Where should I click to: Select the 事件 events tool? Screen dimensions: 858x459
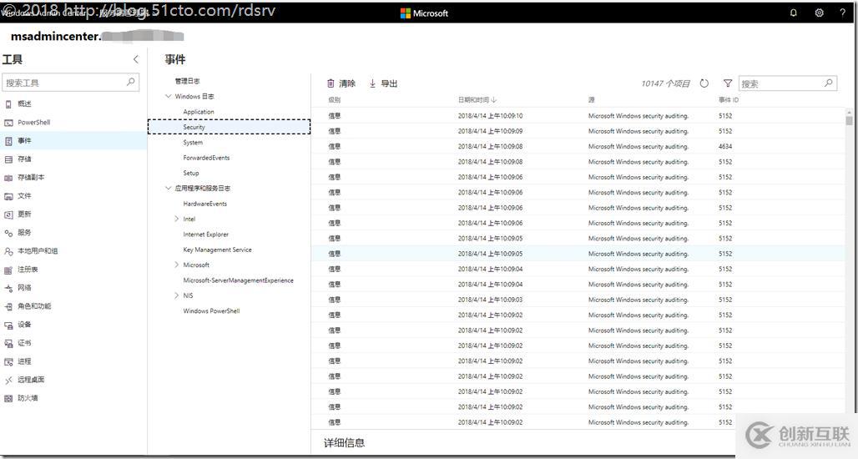[73, 140]
